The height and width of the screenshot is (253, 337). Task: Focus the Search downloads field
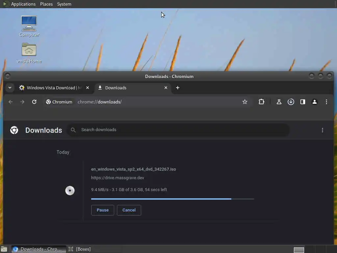click(178, 130)
